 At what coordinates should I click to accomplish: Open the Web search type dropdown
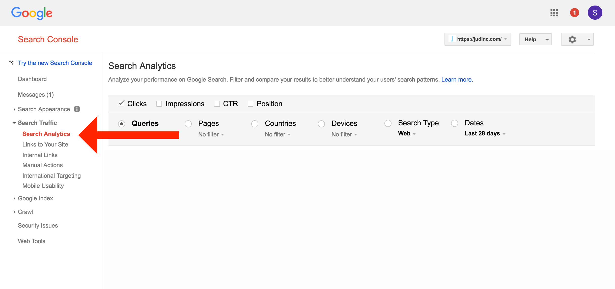[407, 133]
